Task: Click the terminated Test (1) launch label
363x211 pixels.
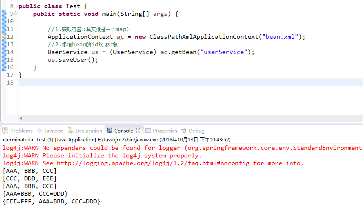Action: 116,140
